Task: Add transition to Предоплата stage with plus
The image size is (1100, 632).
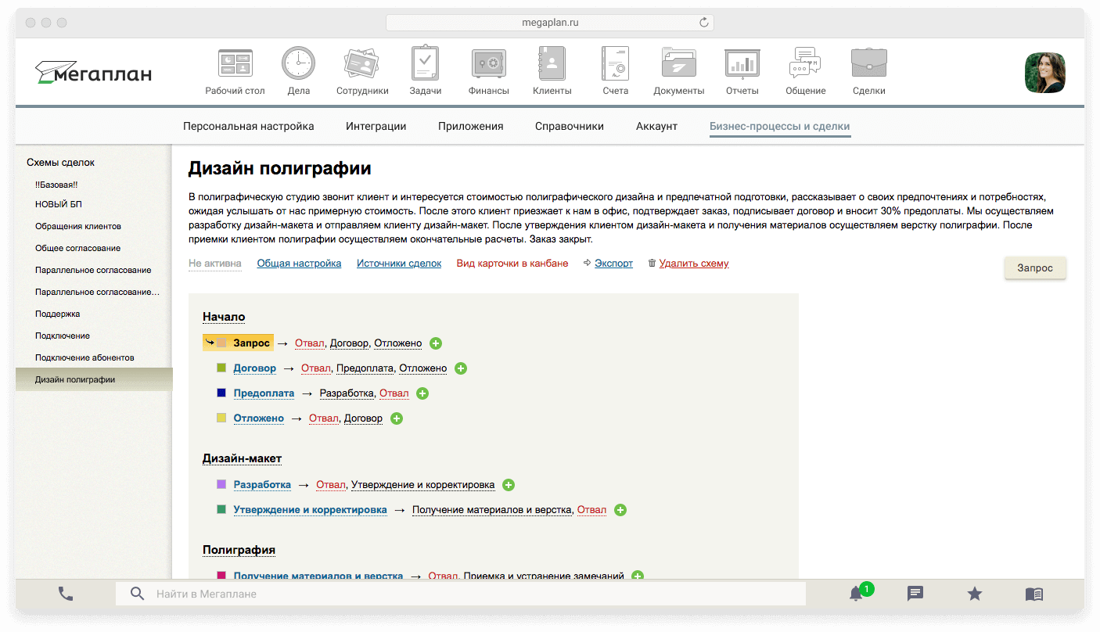Action: (422, 393)
